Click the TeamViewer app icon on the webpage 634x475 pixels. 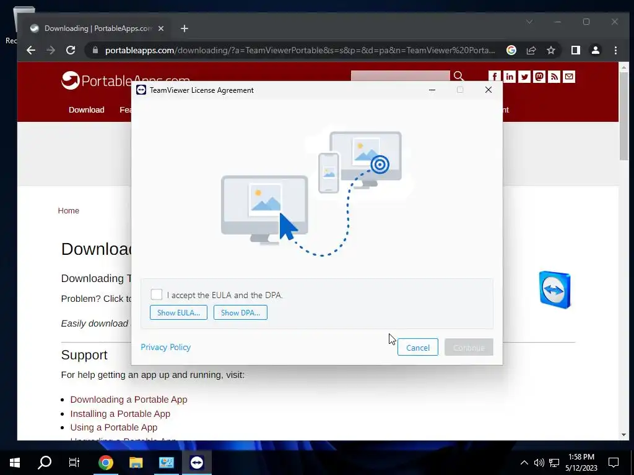(x=555, y=290)
